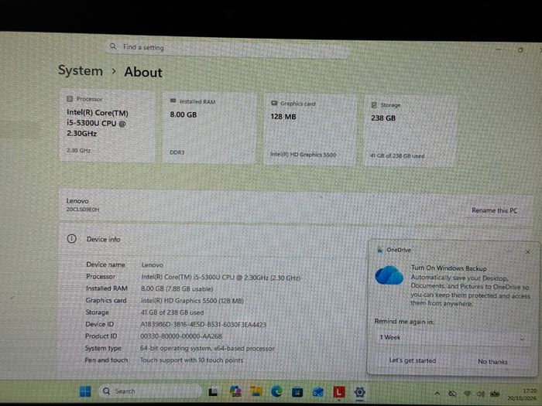Click the Find a setting search field

coord(228,49)
